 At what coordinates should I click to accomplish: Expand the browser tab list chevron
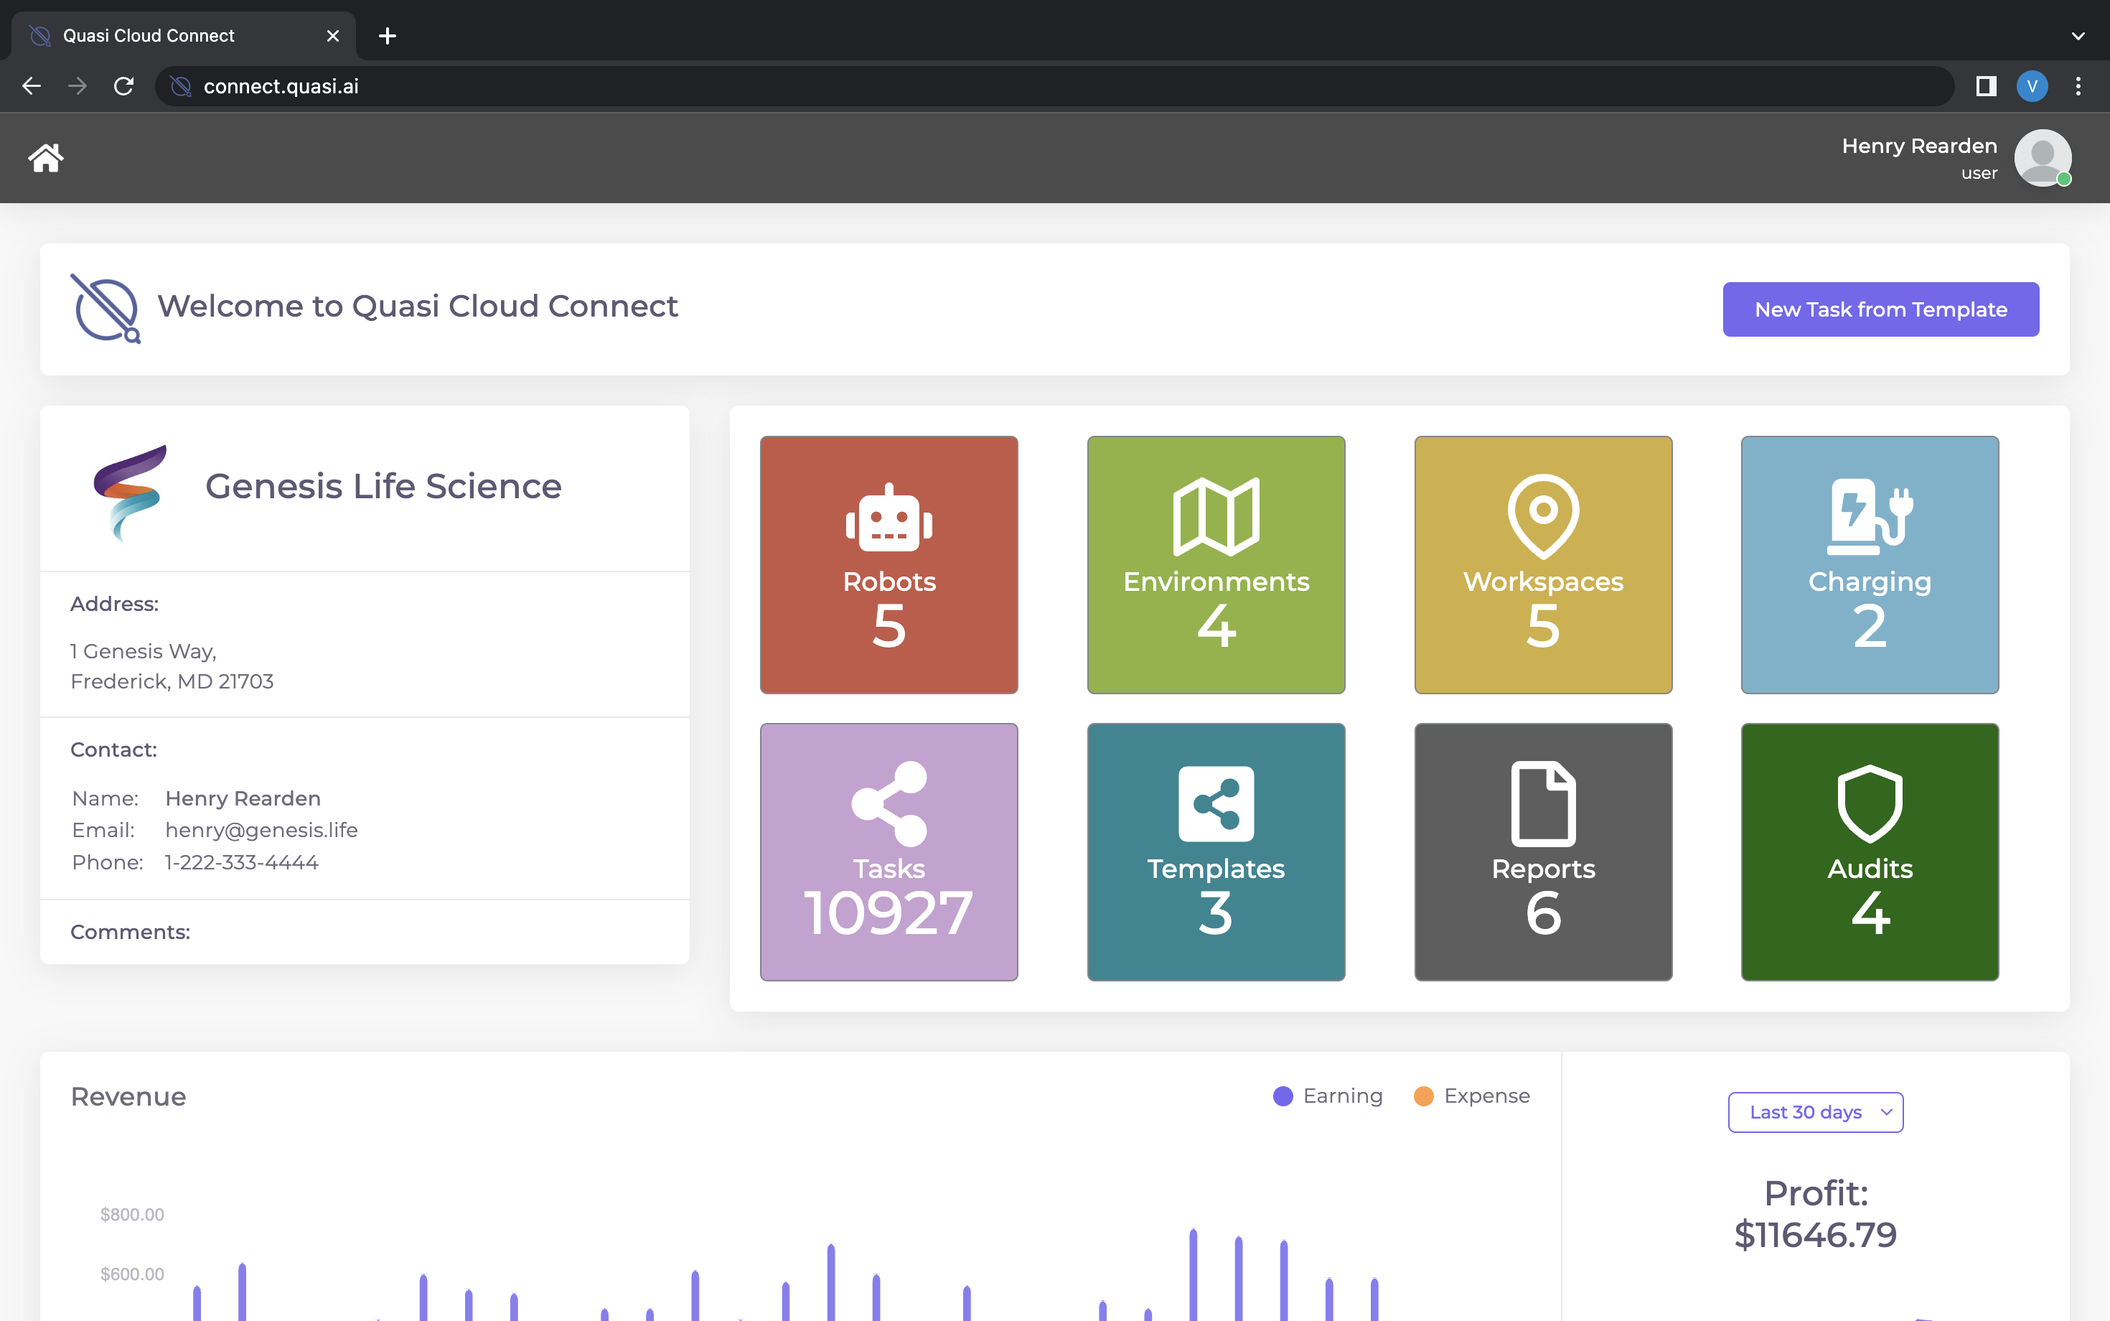(2078, 35)
